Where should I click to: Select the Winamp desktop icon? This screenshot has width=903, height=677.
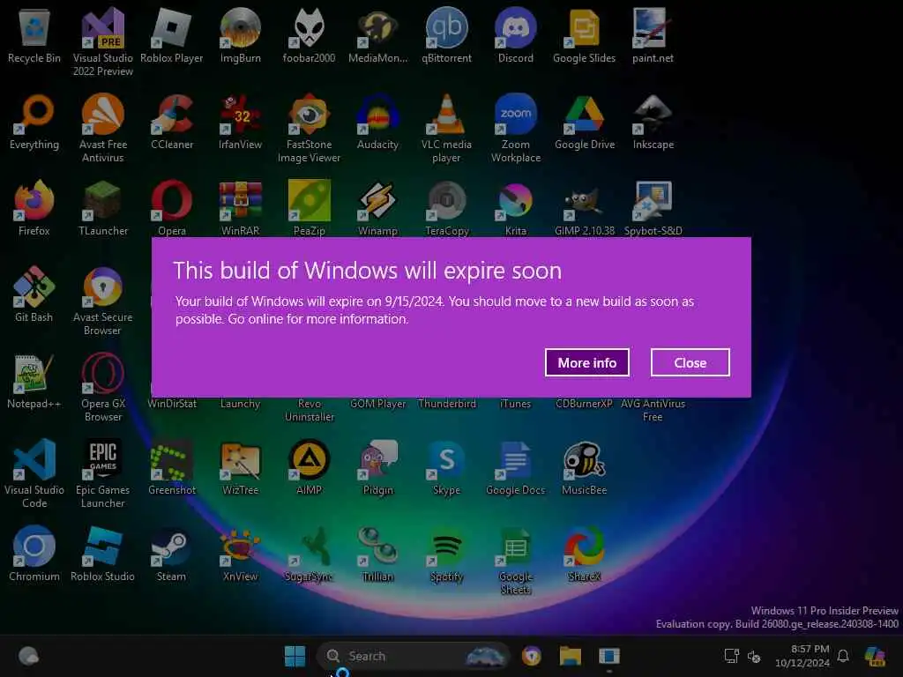pos(377,208)
